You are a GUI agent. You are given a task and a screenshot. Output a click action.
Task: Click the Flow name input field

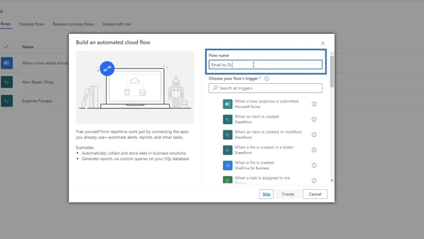[266, 65]
